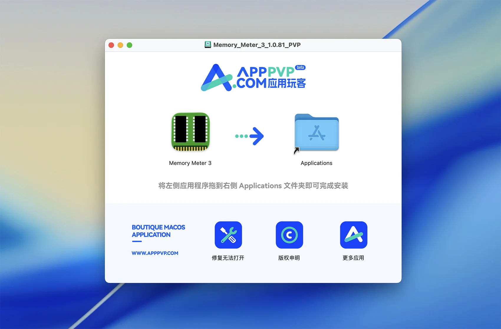Click the 修复无法打开 text label
This screenshot has width=501, height=329.
228,258
